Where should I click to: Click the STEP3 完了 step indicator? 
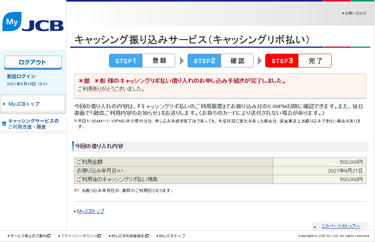[x=298, y=61]
